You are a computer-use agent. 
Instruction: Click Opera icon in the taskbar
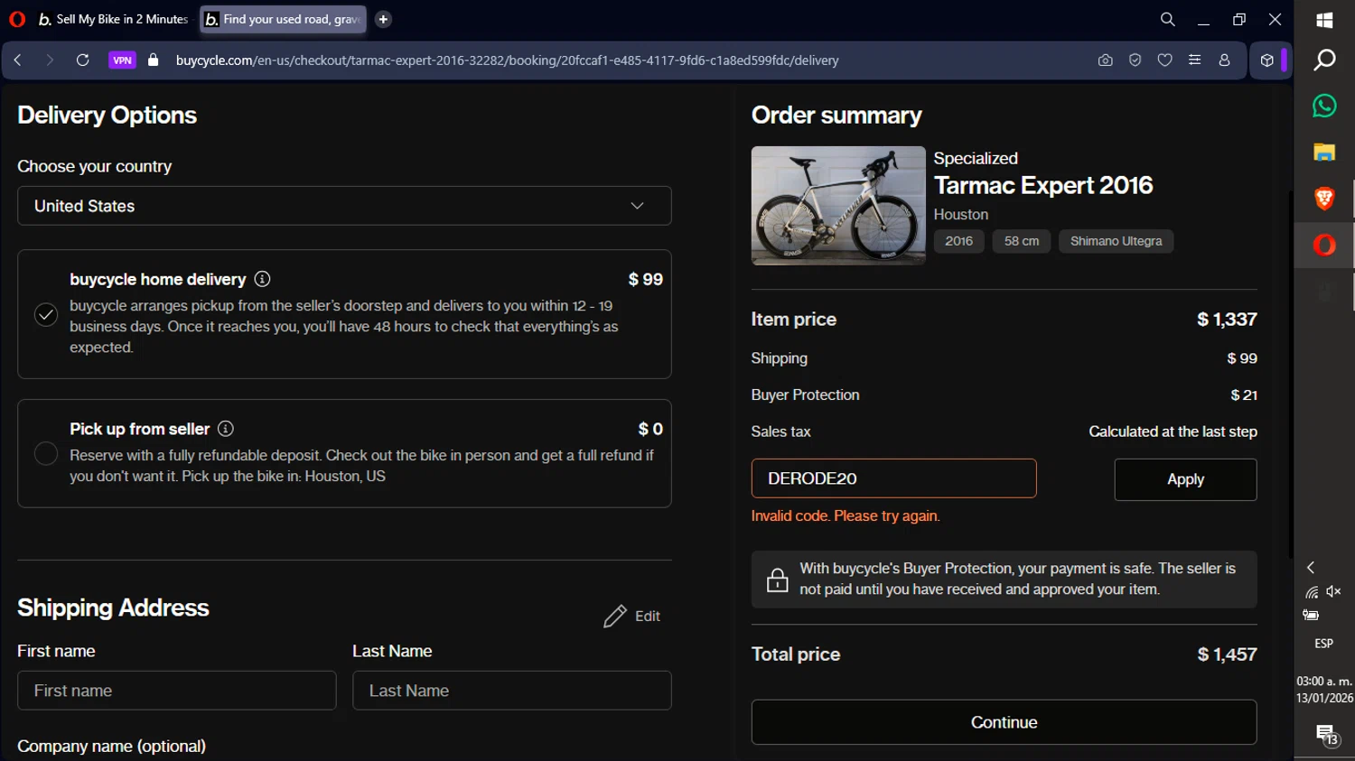click(1324, 245)
